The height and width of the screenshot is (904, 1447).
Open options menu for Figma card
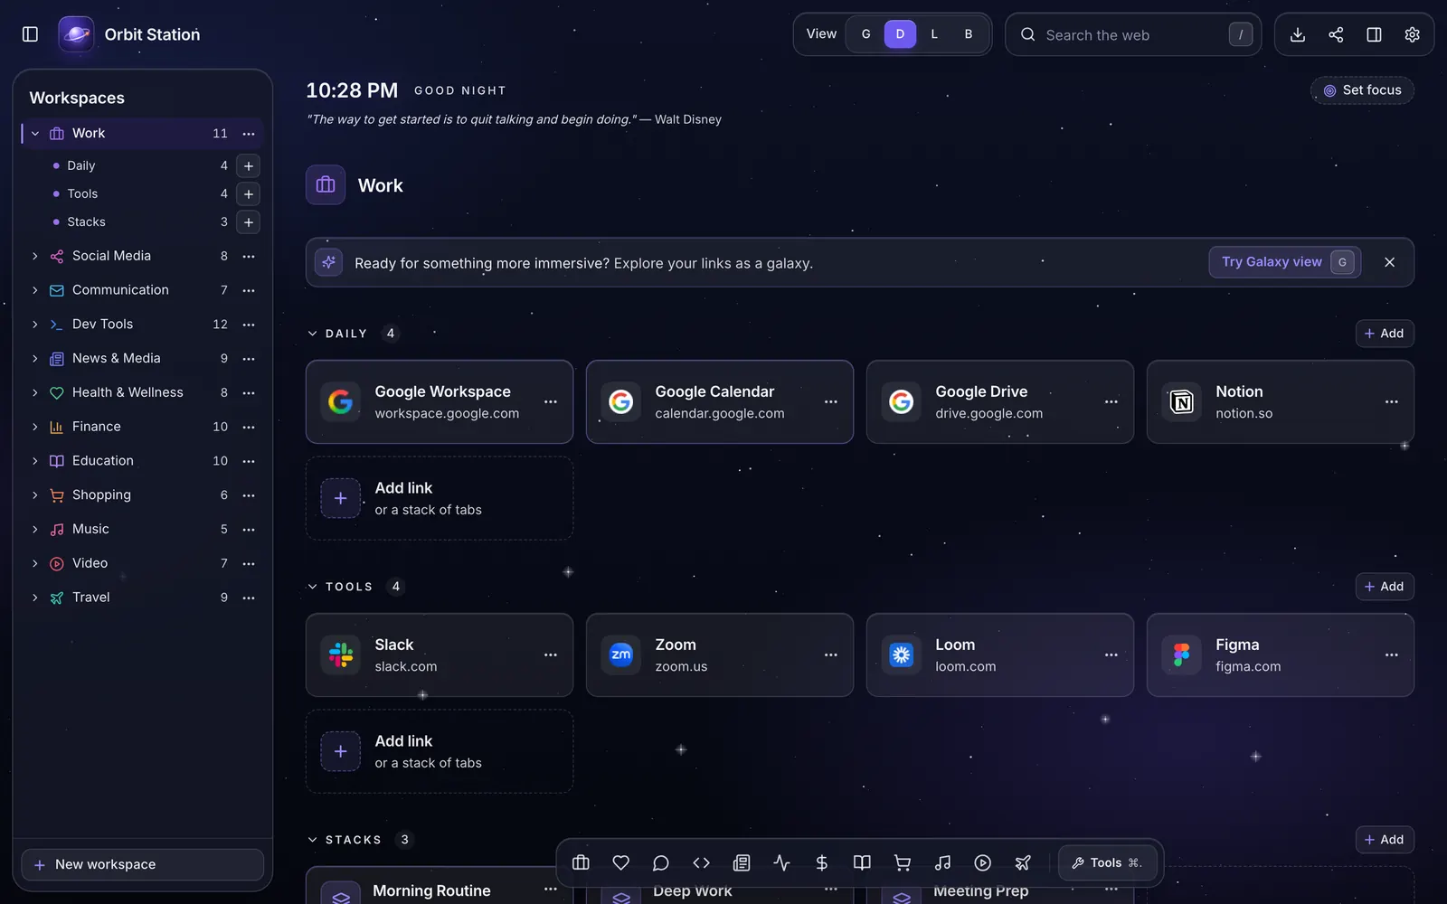click(x=1392, y=655)
